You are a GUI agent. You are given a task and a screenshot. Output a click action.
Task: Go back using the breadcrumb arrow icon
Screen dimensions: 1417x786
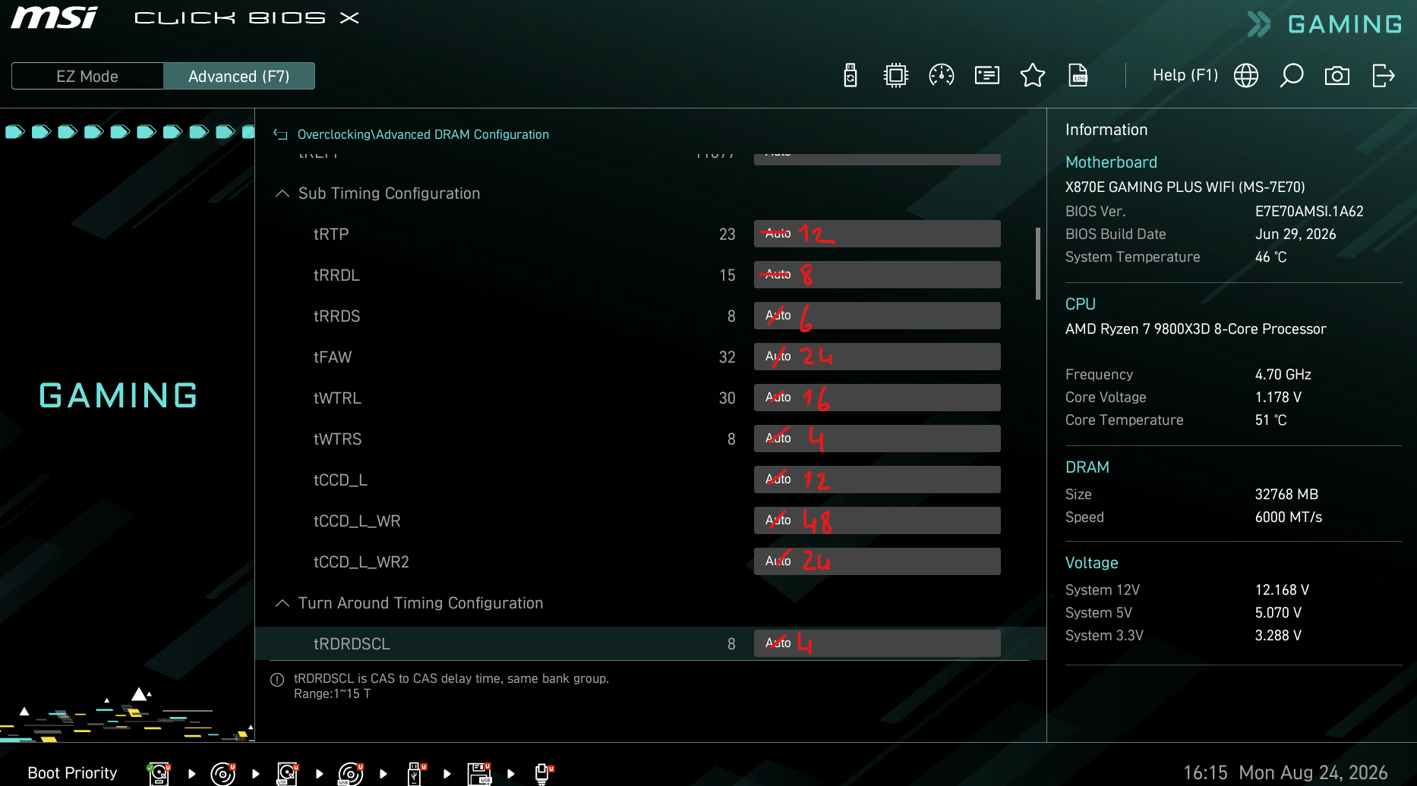tap(280, 135)
